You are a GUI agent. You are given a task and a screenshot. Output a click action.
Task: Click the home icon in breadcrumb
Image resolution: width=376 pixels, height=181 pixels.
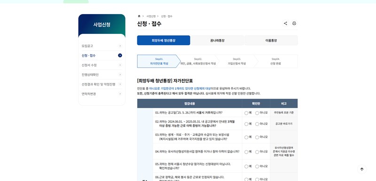coord(139,16)
